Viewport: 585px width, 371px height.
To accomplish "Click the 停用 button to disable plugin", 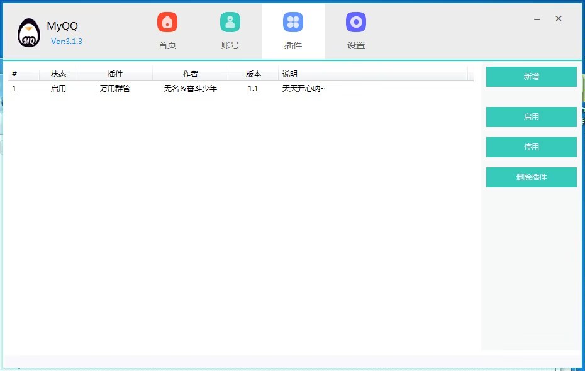I will coord(531,147).
